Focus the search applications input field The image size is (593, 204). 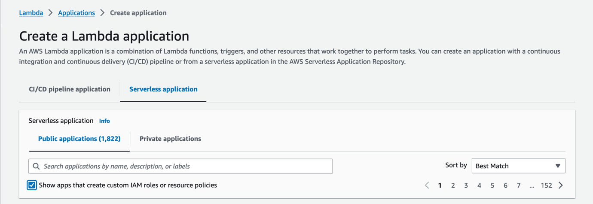(x=180, y=166)
